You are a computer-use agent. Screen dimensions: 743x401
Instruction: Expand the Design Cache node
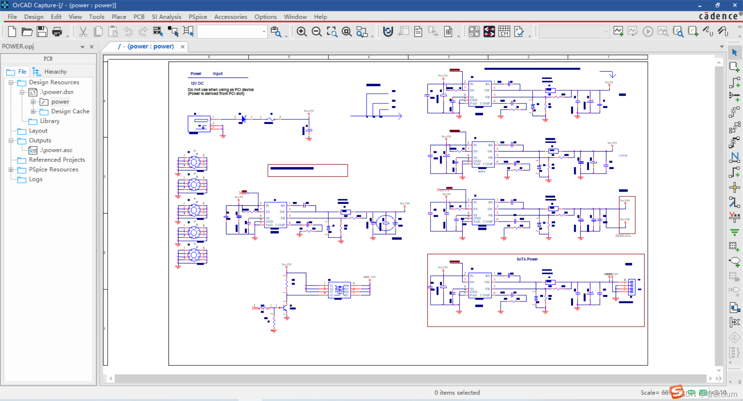[33, 112]
